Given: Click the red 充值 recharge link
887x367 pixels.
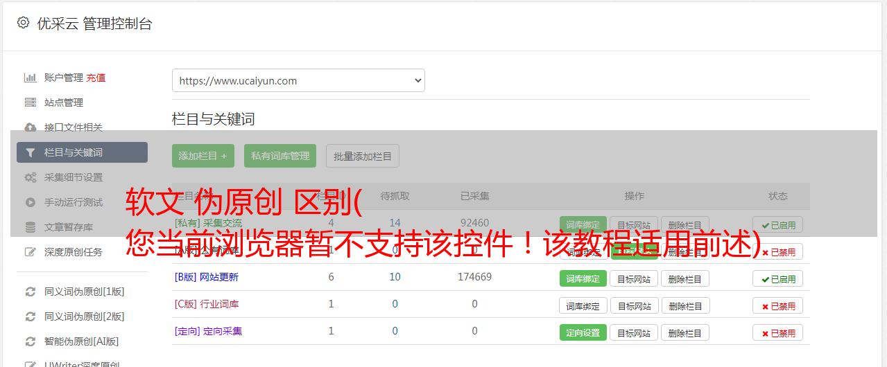Looking at the screenshot, I should click(96, 78).
